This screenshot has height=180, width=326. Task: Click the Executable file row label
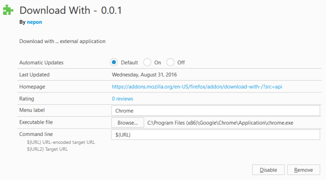point(36,122)
